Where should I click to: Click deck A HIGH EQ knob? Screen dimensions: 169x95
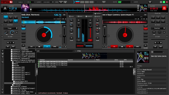pos(71,21)
